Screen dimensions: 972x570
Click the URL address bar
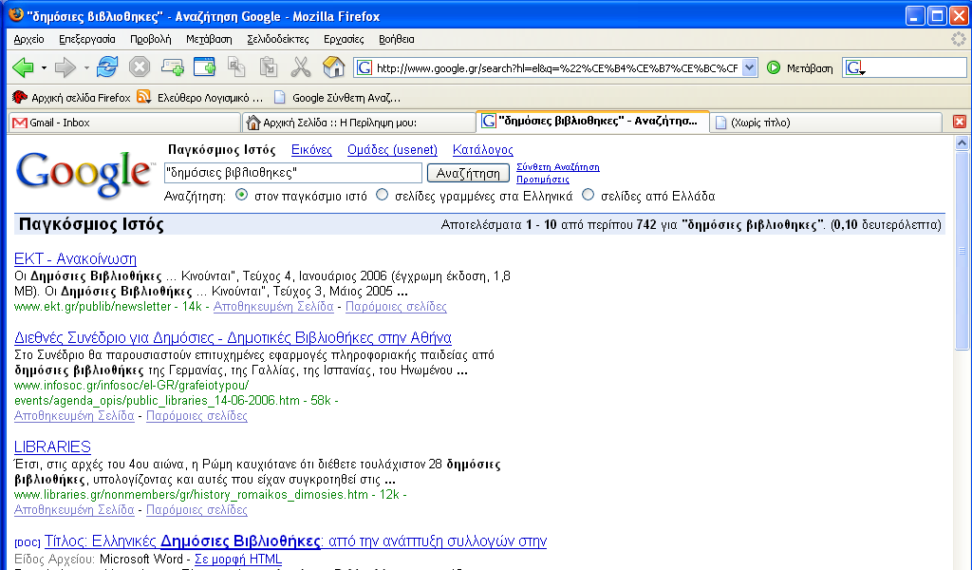(556, 67)
